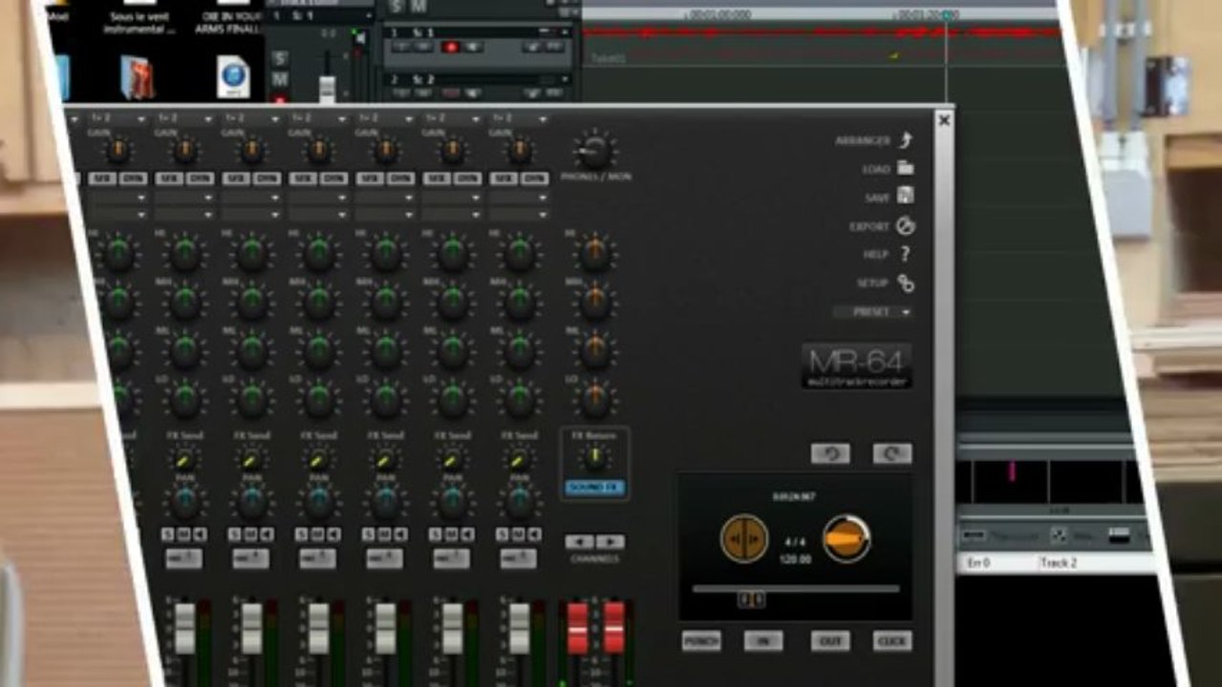Click the orange master HI EQ knob
Viewport: 1222px width, 687px height.
tap(594, 252)
